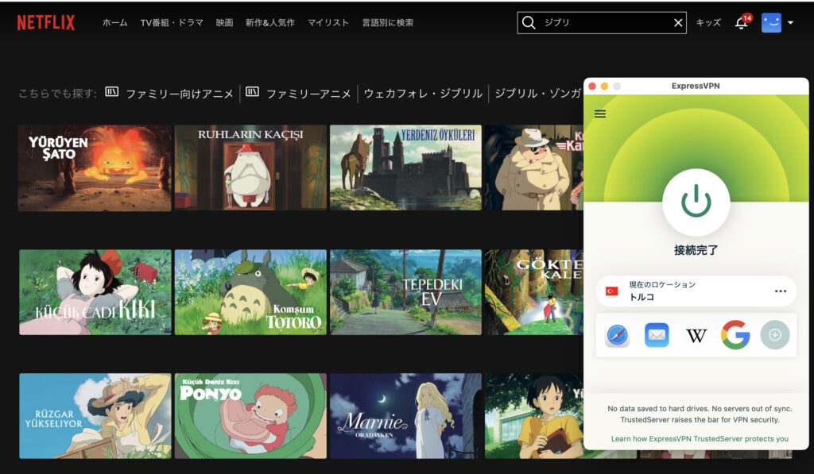
Task: Go to TV番組・ドラマ menu
Action: pos(172,23)
